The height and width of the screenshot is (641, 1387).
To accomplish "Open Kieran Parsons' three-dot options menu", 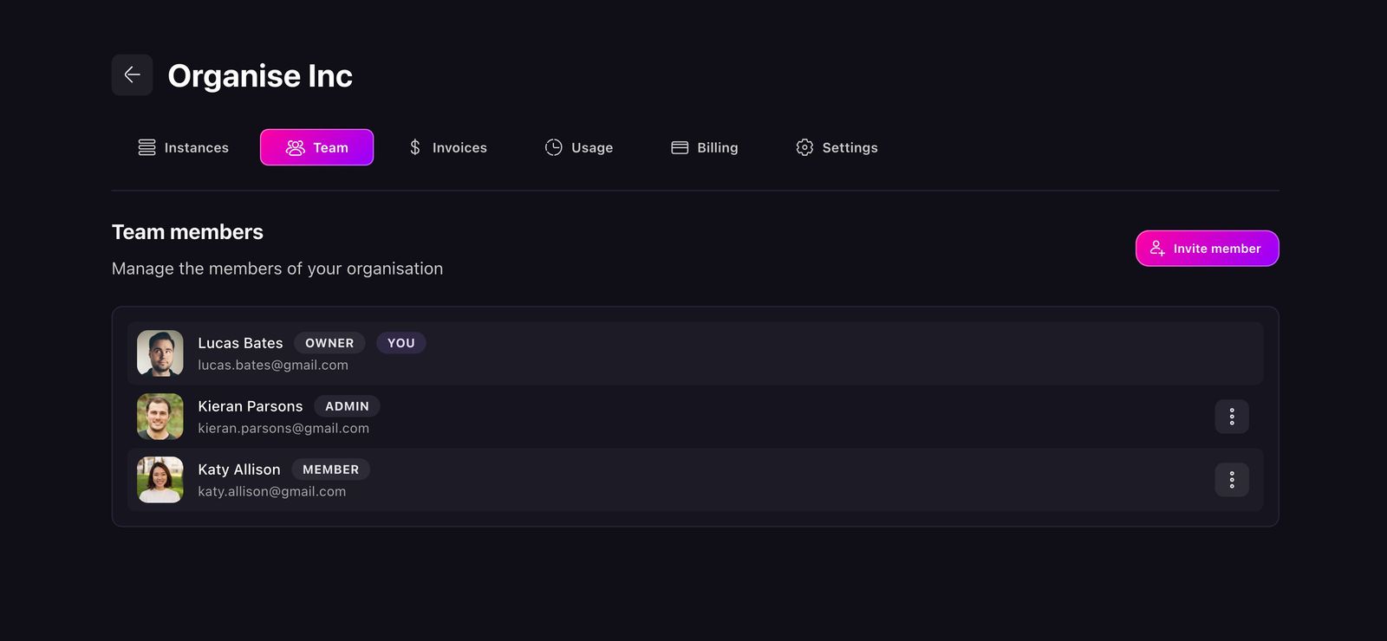I will [x=1231, y=417].
